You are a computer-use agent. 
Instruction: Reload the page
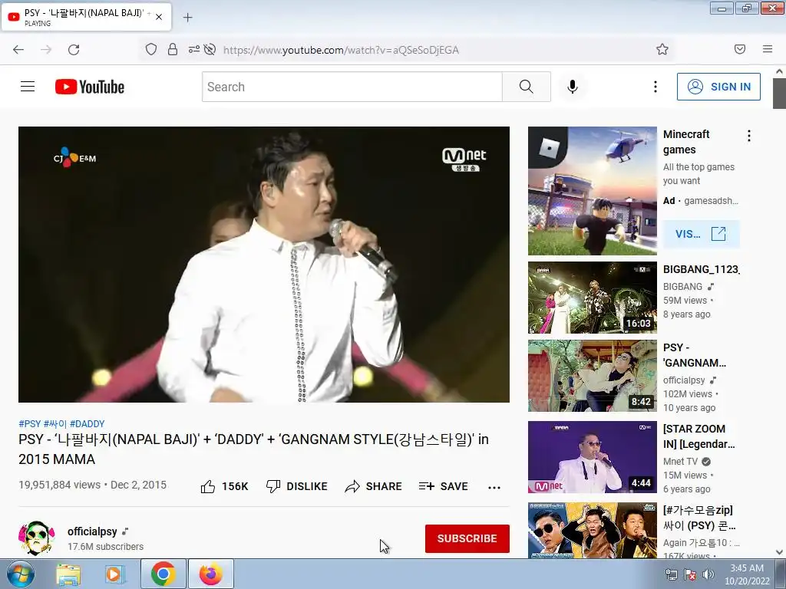[74, 49]
